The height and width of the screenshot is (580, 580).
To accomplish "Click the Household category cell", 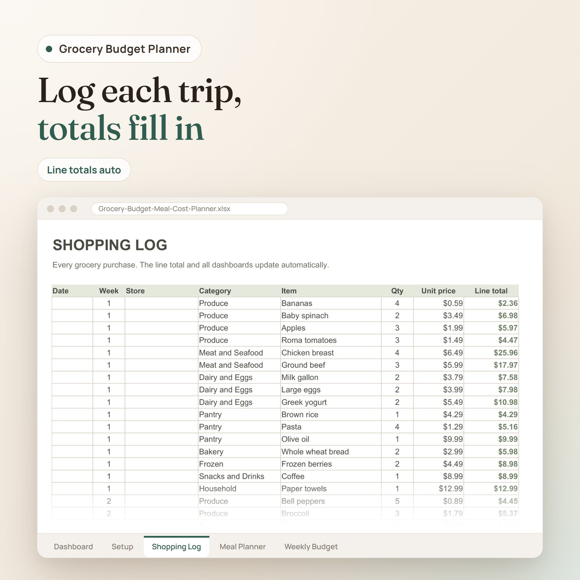I will 239,489.
